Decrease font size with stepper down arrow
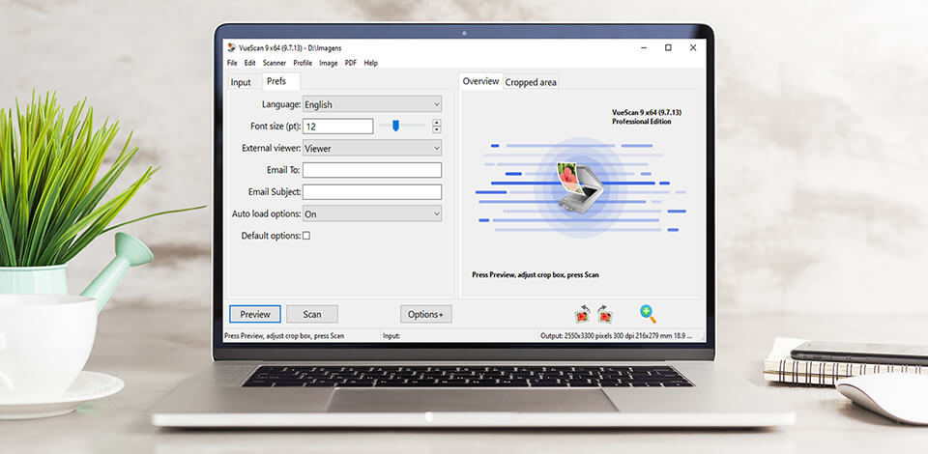The width and height of the screenshot is (928, 454). (x=437, y=129)
